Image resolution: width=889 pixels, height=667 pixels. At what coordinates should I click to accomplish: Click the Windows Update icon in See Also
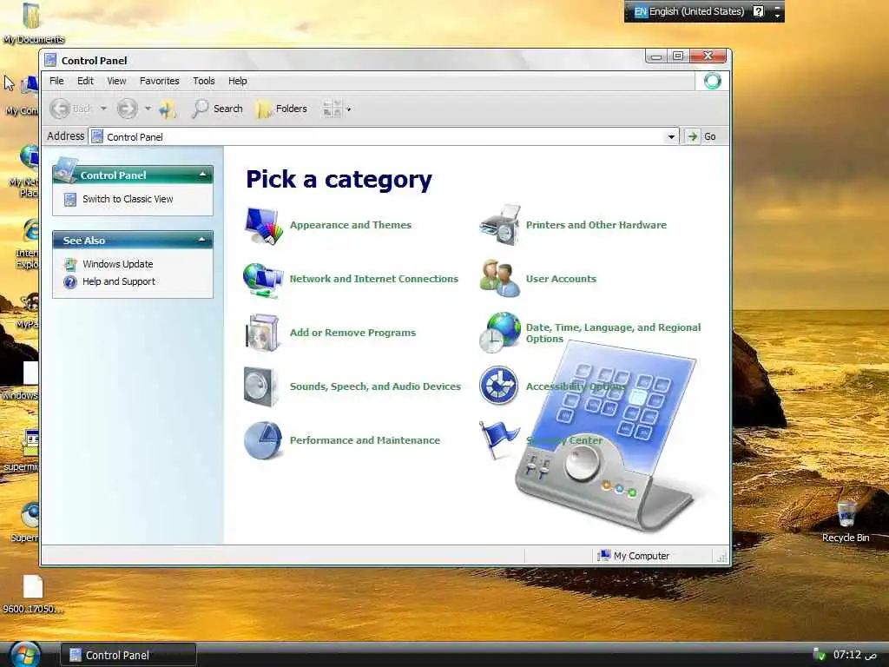[70, 264]
